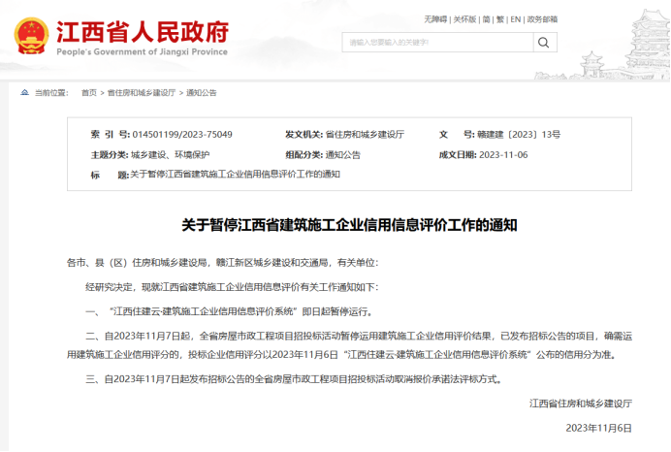Click the search magnifier icon
This screenshot has height=452, width=671.
pyautogui.click(x=543, y=43)
